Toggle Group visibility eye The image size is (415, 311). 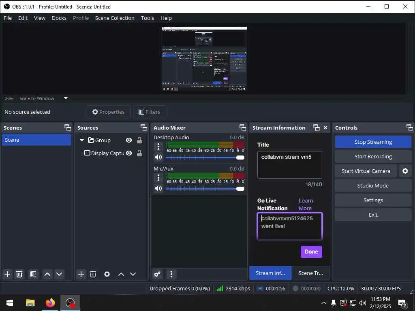click(129, 140)
